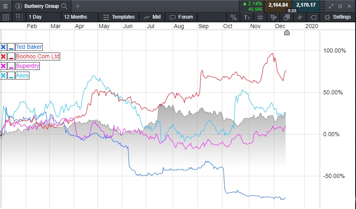The image size is (356, 209).
Task: Toggle chart gridlines icon
Action: (x=260, y=17)
